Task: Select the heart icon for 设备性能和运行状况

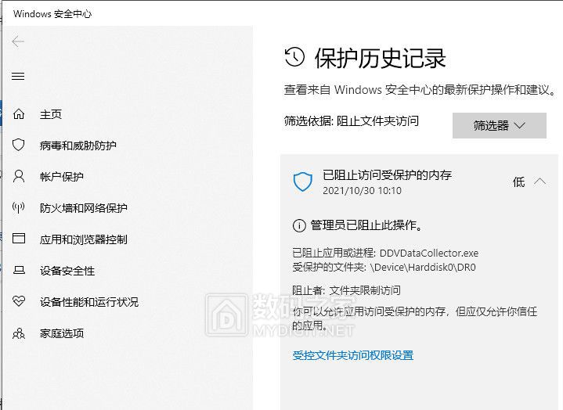Action: (19, 302)
